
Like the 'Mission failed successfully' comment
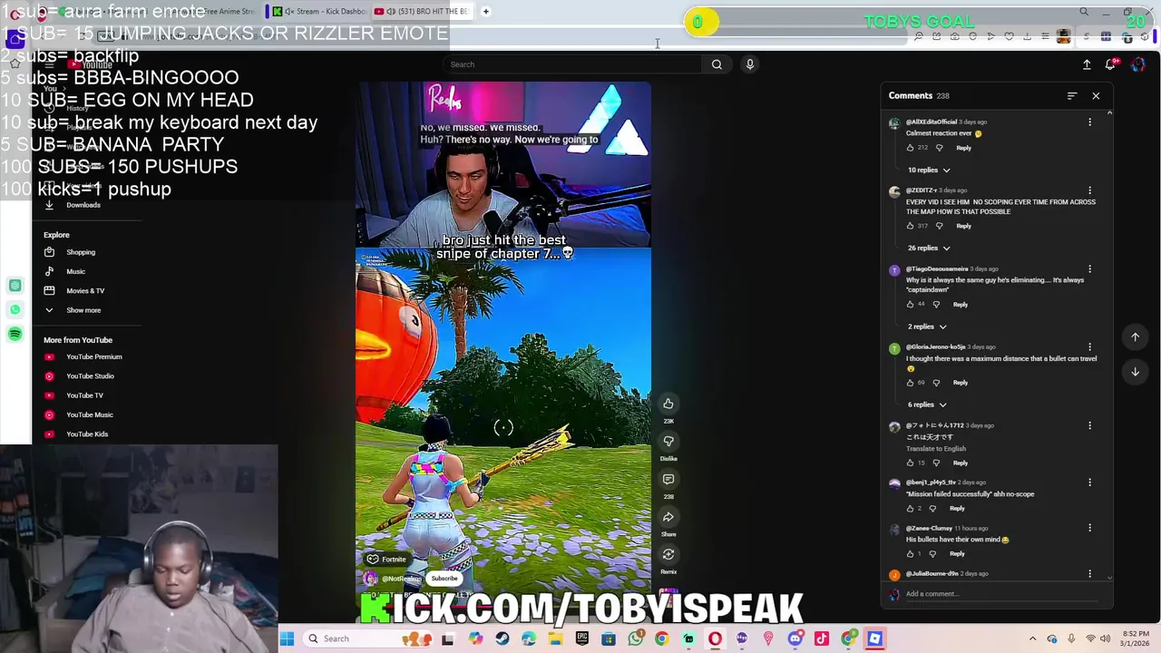911,509
